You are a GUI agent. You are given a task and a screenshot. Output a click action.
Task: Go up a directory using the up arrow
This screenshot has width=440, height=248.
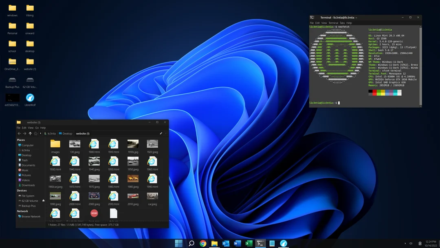(30, 133)
